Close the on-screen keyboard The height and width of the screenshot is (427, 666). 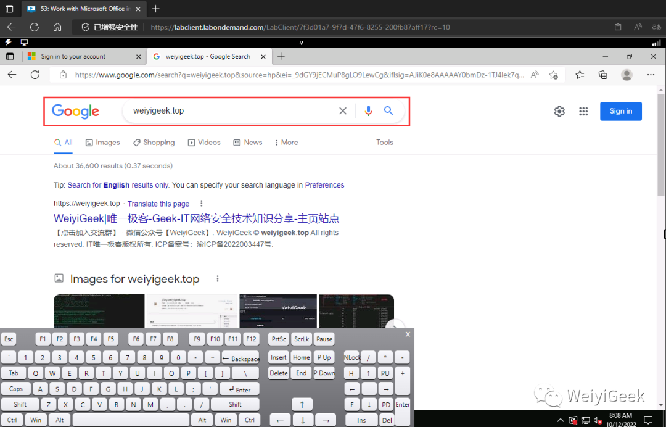[x=408, y=334]
